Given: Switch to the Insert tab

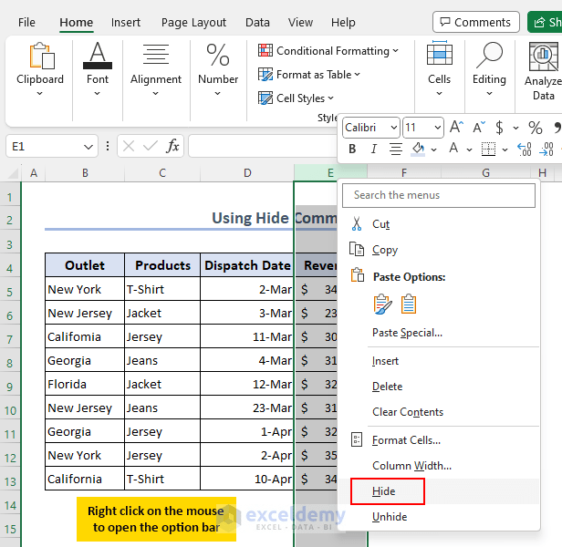Looking at the screenshot, I should pos(126,23).
